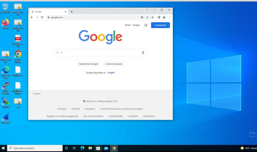Open the Conditions footer link

[x=133, y=116]
